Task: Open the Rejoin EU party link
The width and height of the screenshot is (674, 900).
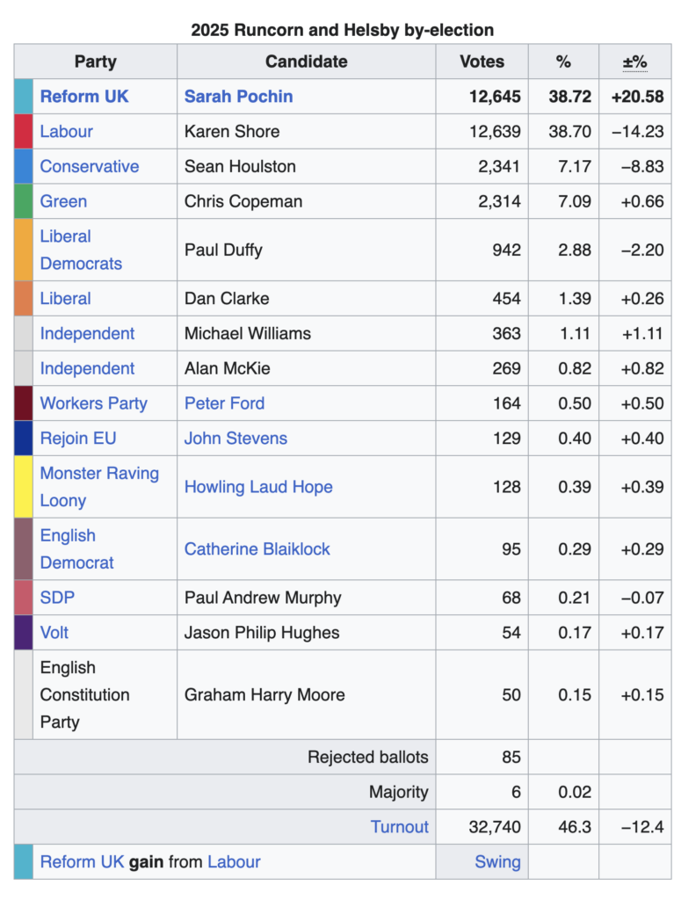Action: (78, 439)
